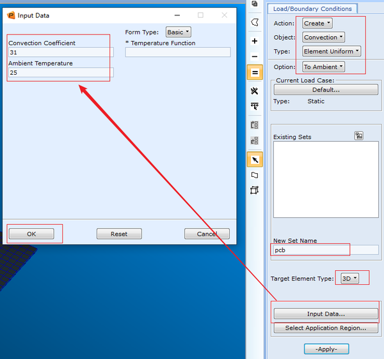Click the New Set Name field containing pcb
Image resolution: width=384 pixels, height=359 pixels.
coord(326,250)
